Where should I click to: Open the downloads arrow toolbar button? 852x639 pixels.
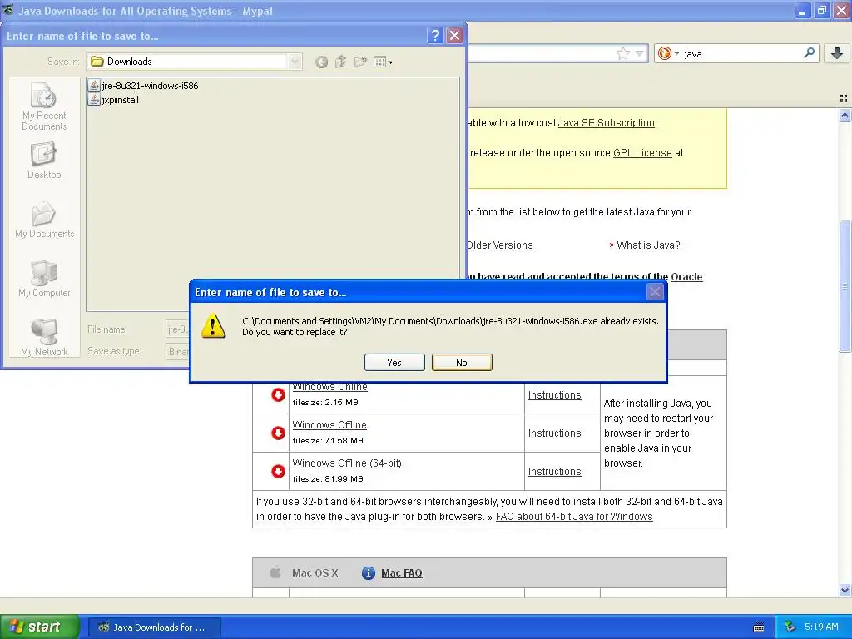tap(837, 52)
